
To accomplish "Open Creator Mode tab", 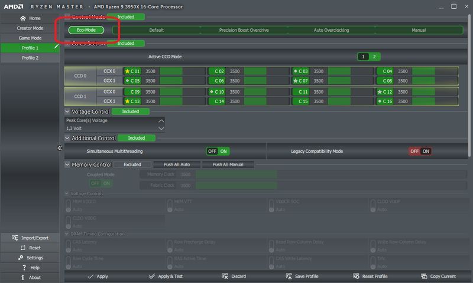I will click(30, 28).
